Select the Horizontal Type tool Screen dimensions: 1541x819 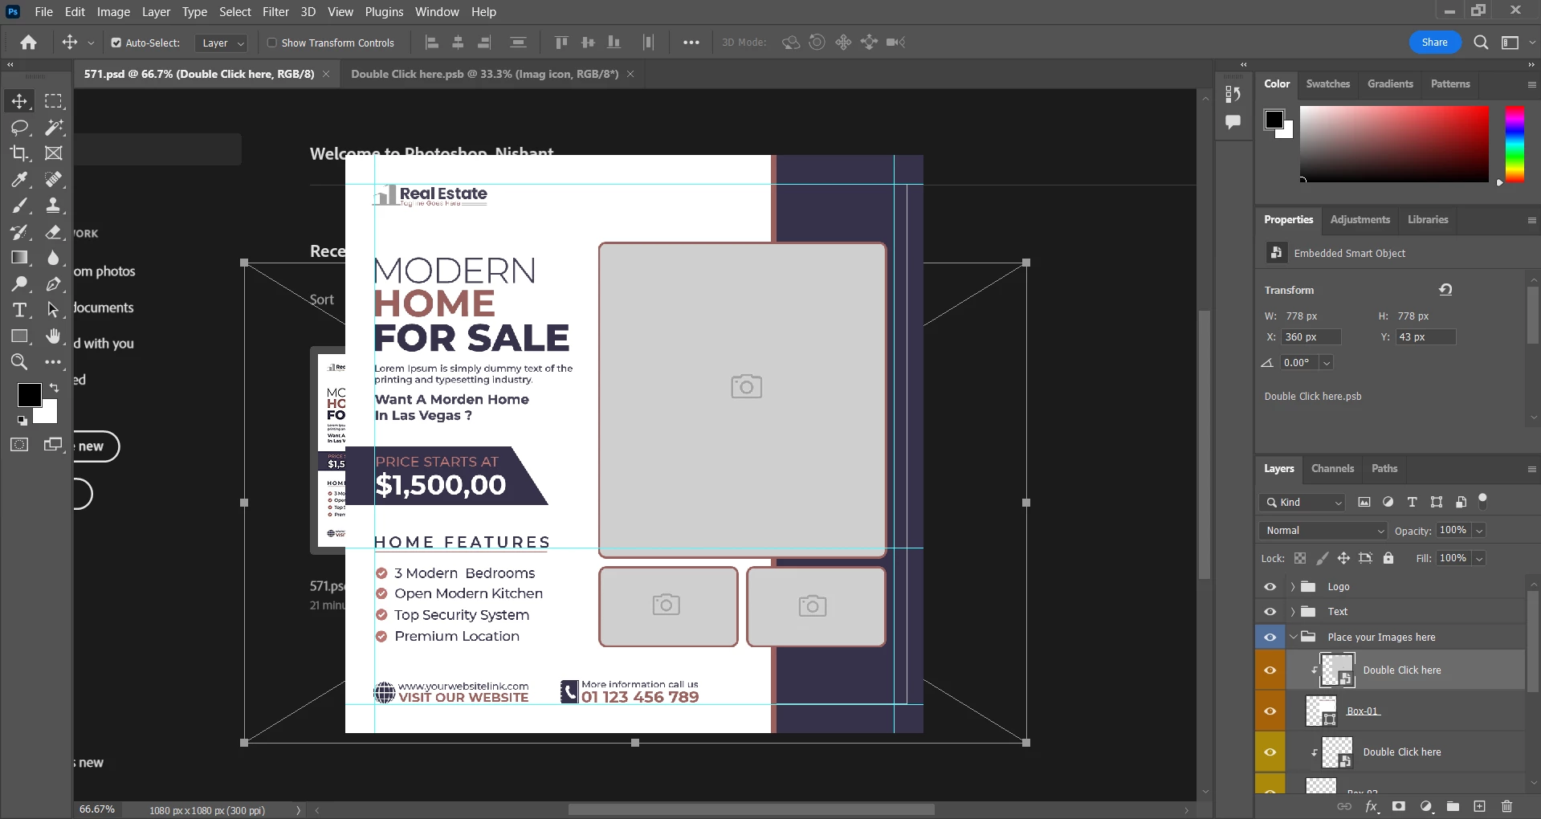coord(19,310)
